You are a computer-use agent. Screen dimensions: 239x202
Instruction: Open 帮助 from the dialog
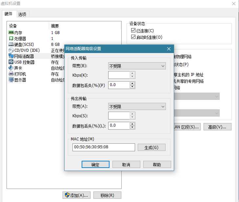tap(157, 164)
